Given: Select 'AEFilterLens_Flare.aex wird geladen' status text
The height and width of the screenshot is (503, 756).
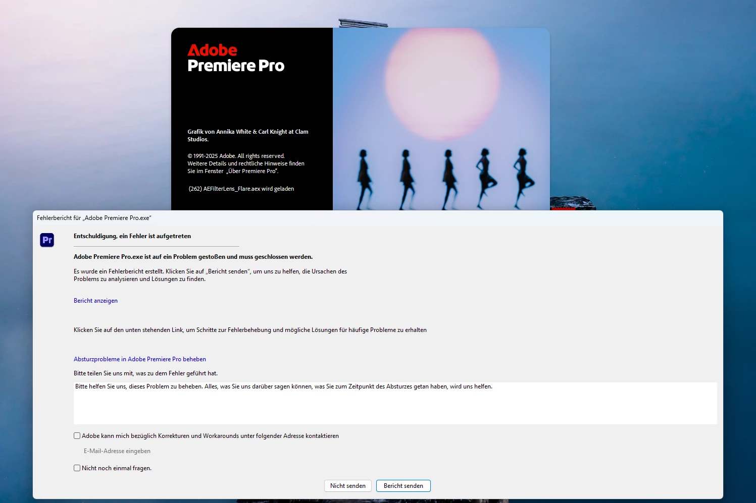Looking at the screenshot, I should point(241,189).
